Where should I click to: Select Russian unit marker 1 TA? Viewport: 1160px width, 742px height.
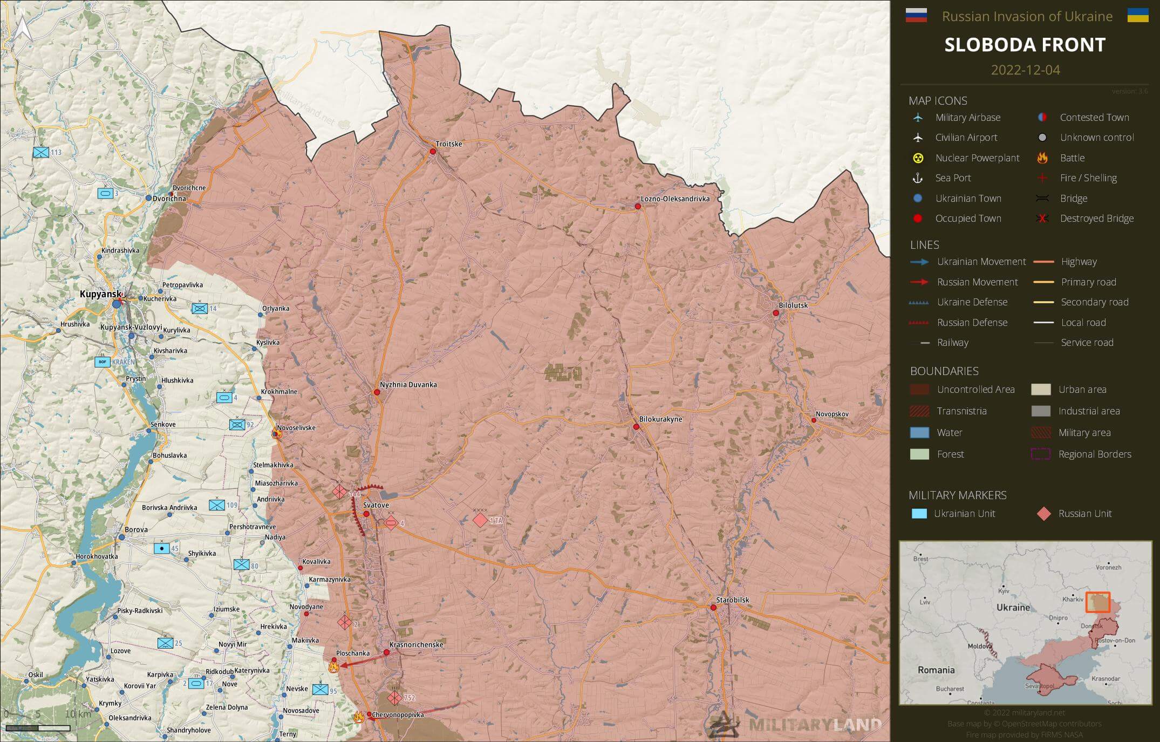[x=480, y=520]
